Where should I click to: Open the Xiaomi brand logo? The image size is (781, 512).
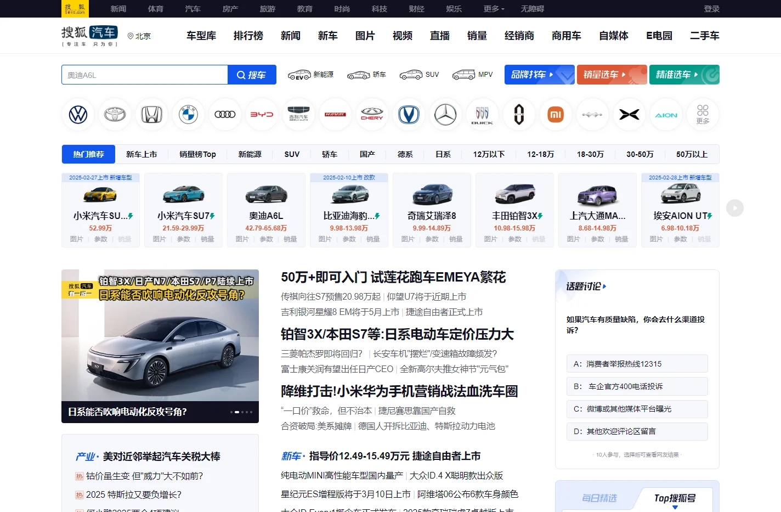coord(556,115)
